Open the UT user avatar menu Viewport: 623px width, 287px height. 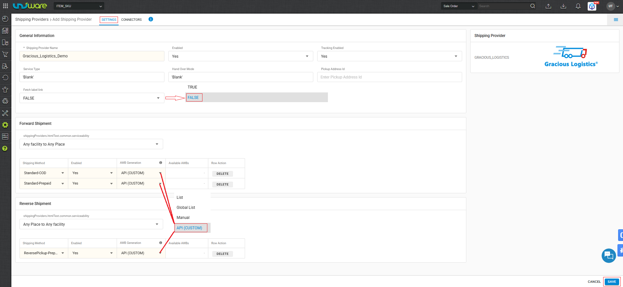pyautogui.click(x=613, y=6)
